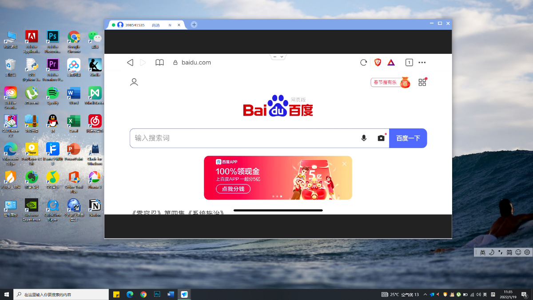This screenshot has height=300, width=533.
Task: Open the 25°C weather widget on the taskbar
Action: [x=400, y=294]
